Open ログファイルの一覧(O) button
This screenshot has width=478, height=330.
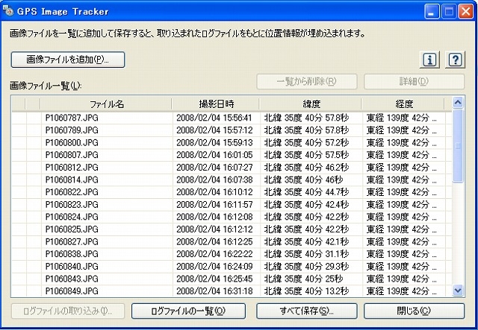tap(188, 311)
